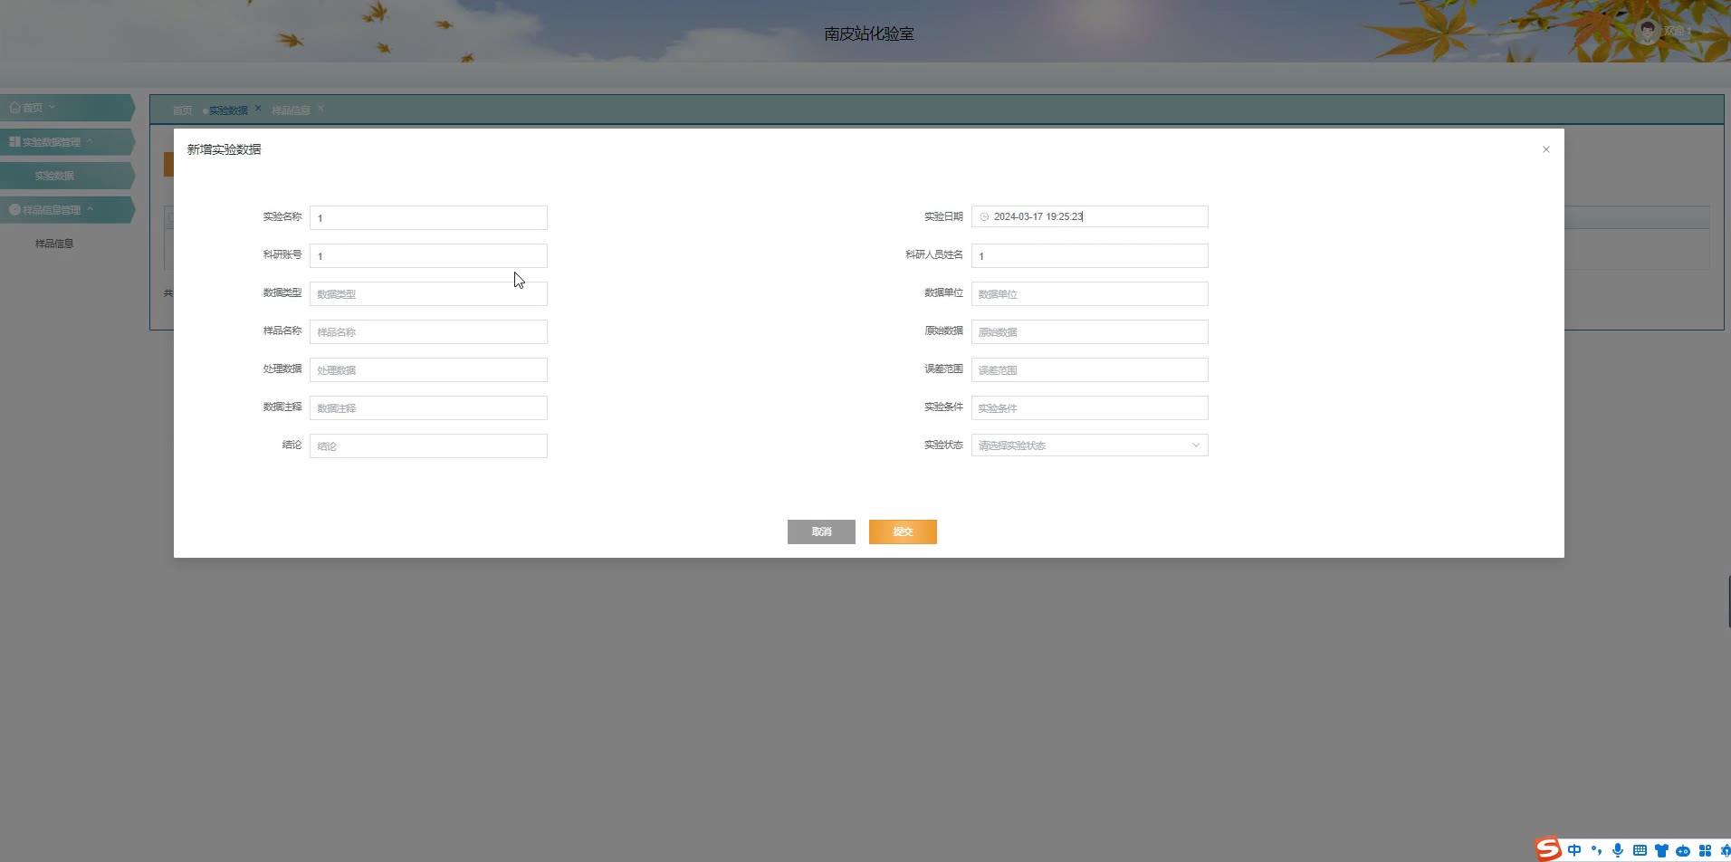This screenshot has height=862, width=1731.
Task: Close the 样品信息 tab with its X
Action: (x=320, y=109)
